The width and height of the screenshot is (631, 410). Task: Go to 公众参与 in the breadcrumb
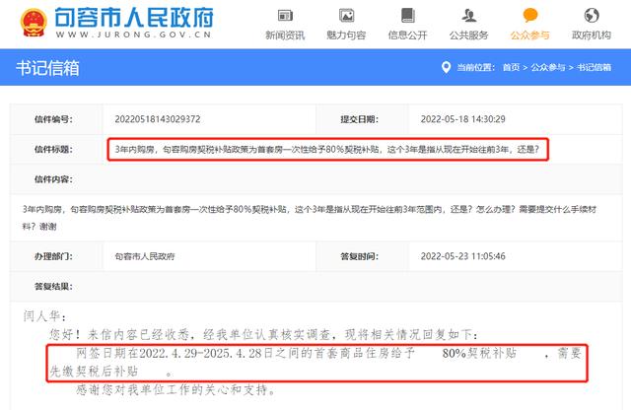click(548, 67)
